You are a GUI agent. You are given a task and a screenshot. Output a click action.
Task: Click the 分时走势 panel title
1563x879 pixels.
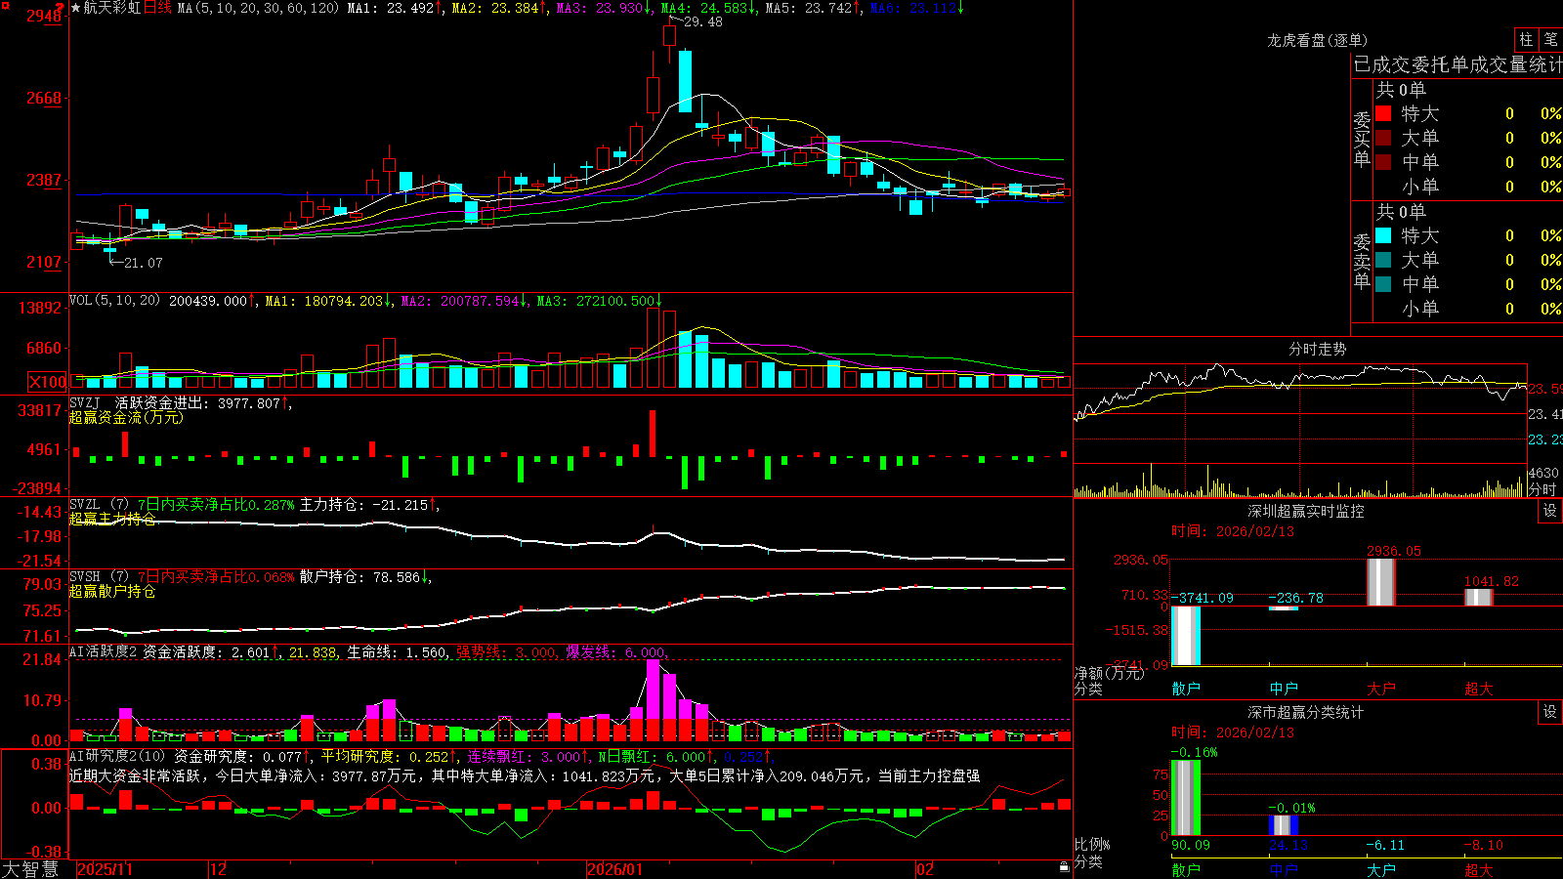click(1317, 349)
